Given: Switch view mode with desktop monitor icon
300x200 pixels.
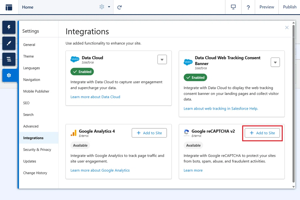Looking at the screenshot, I should pos(233,7).
